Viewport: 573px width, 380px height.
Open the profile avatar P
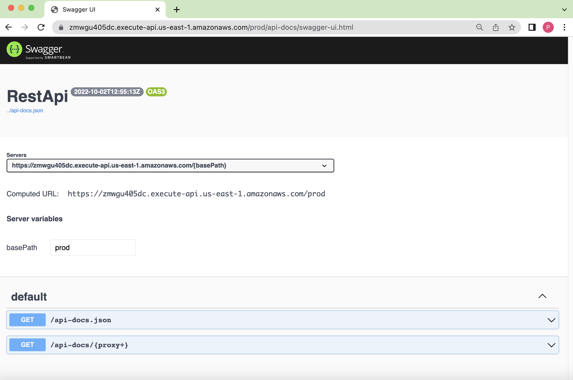[548, 27]
